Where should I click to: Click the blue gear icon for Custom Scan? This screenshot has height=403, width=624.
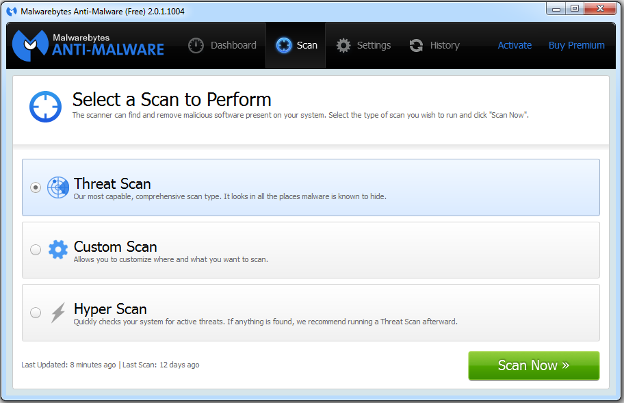coord(58,250)
